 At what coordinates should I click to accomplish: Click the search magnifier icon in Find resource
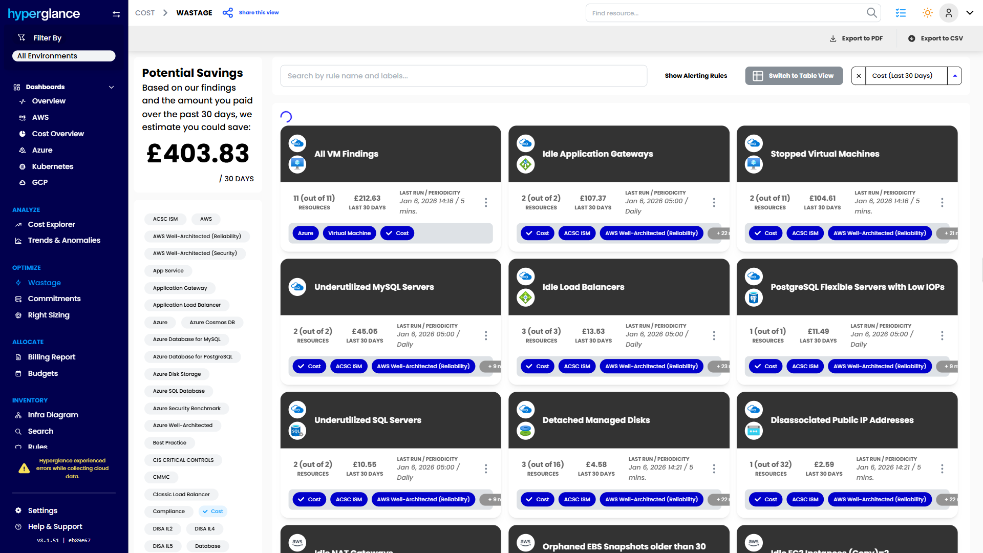tap(871, 13)
